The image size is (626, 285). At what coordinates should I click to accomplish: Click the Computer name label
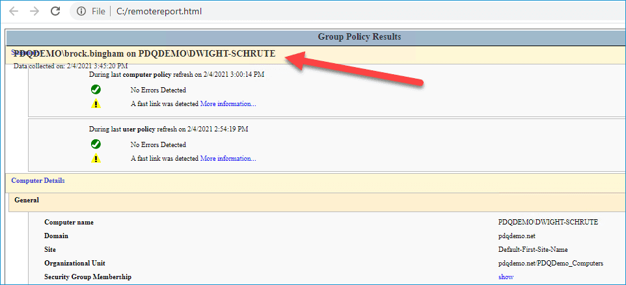tap(69, 223)
